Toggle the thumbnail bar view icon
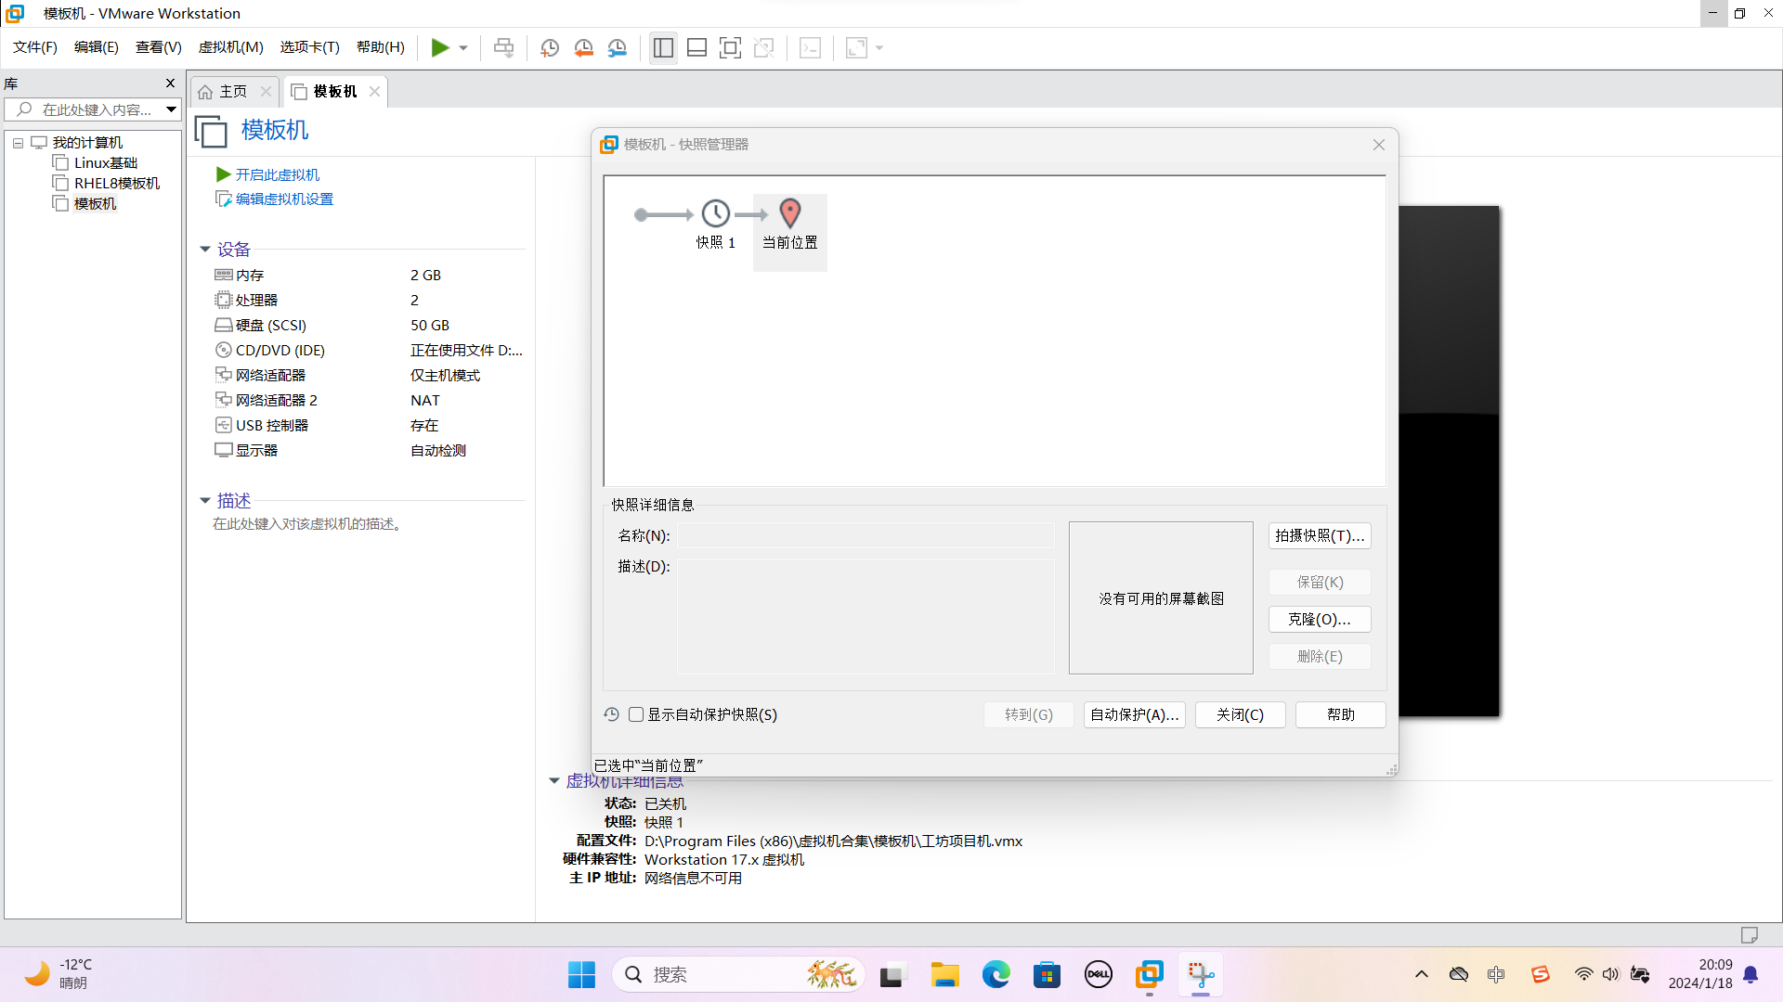The height and width of the screenshot is (1002, 1783). (696, 47)
